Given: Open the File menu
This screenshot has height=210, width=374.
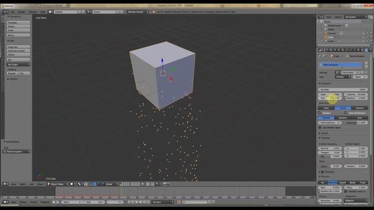Looking at the screenshot, I should [x=12, y=12].
